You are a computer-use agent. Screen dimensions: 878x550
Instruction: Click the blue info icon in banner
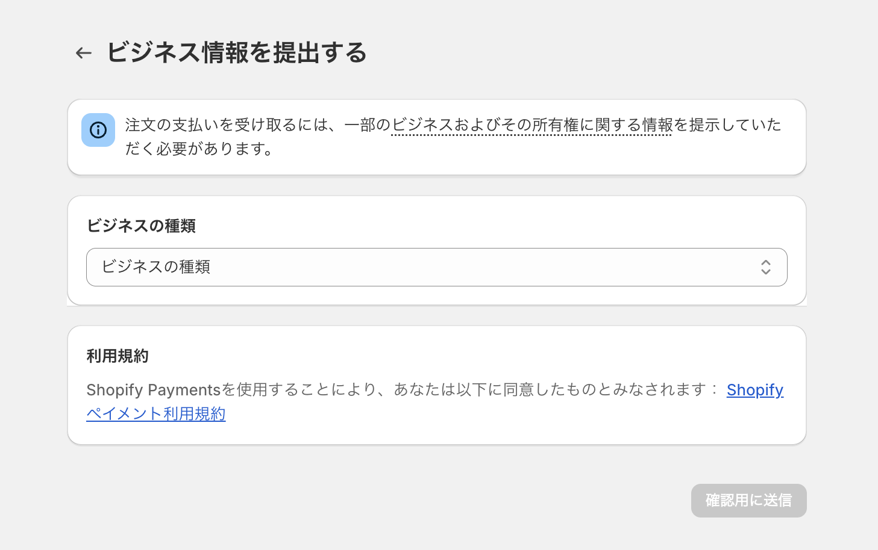point(98,130)
